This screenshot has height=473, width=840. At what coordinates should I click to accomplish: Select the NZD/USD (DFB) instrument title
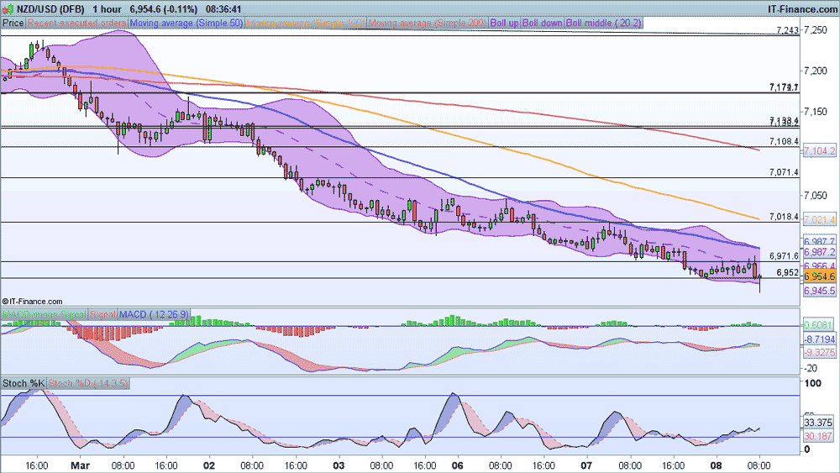pos(50,9)
